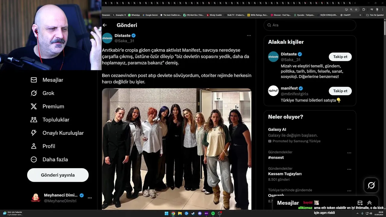Focus the Ara search field
The width and height of the screenshot is (386, 217).
pos(310,25)
